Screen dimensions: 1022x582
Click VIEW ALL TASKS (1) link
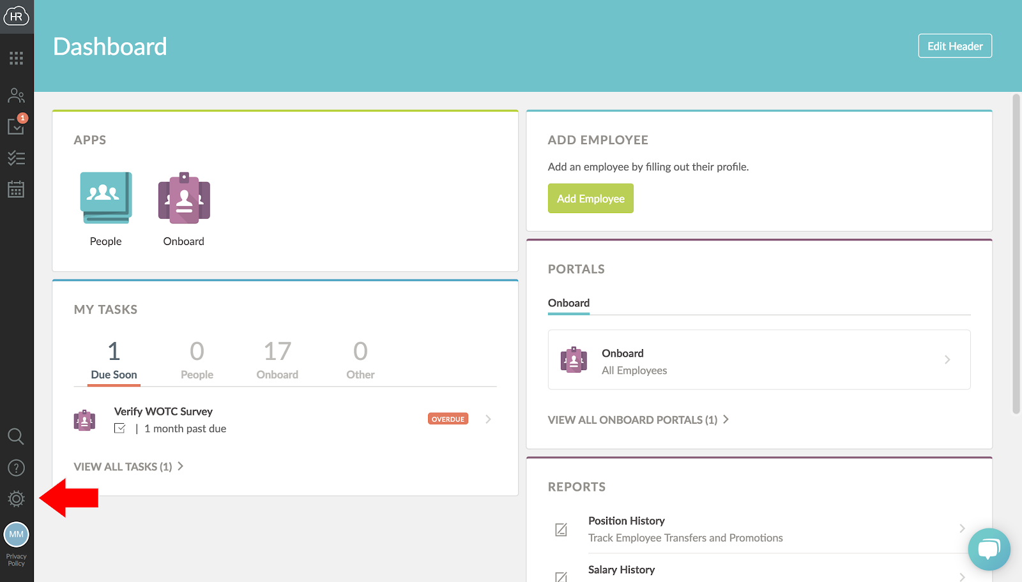coord(128,466)
